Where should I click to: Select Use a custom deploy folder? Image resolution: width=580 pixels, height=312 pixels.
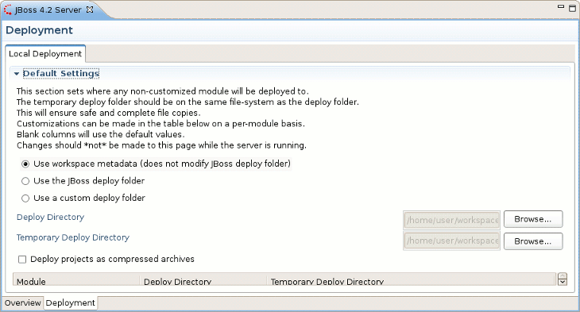click(83, 198)
